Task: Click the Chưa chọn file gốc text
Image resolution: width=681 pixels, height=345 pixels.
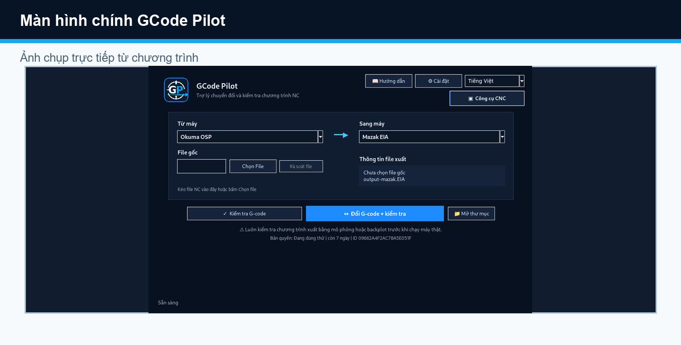Action: point(385,172)
